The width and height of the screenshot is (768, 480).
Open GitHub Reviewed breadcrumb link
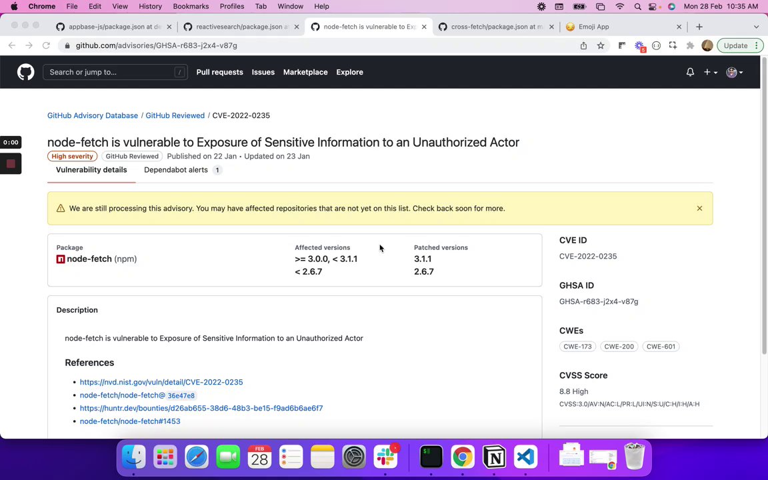(x=175, y=115)
